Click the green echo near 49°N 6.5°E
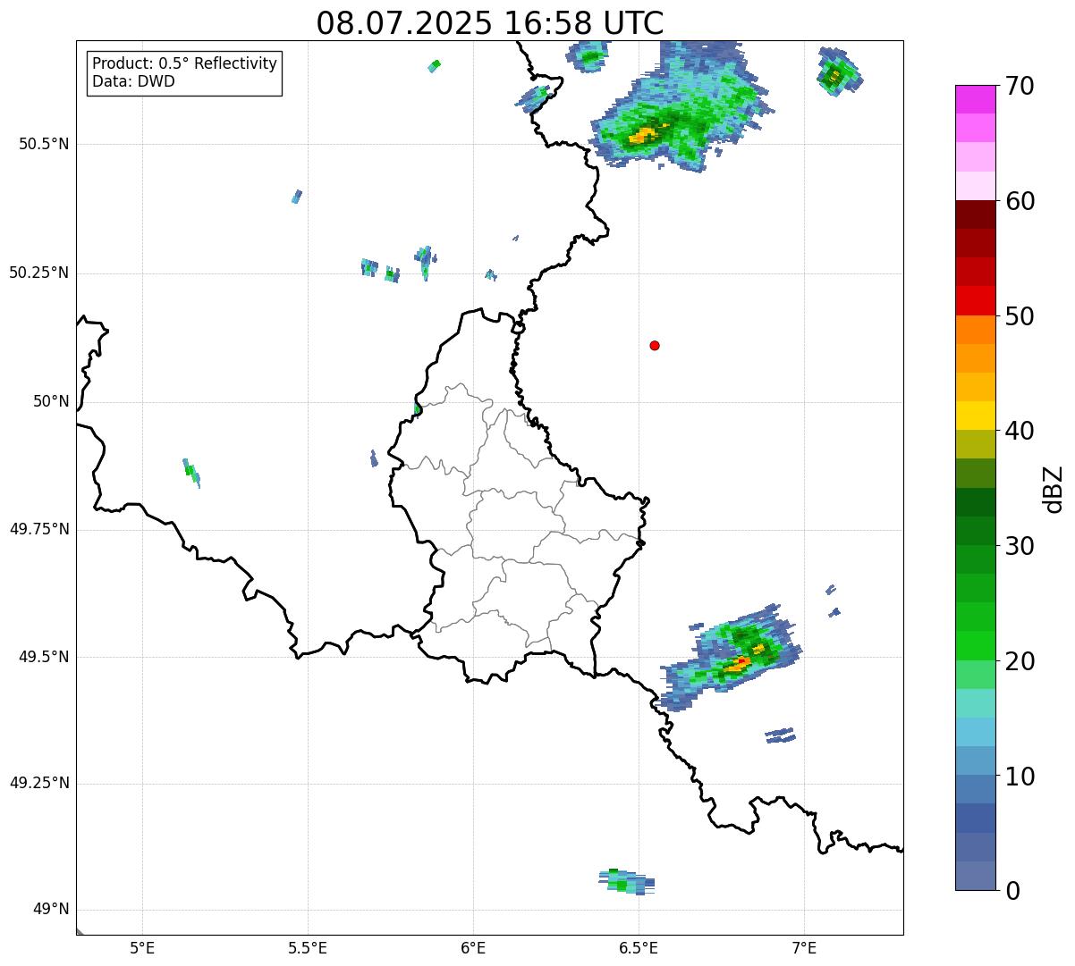This screenshot has width=1075, height=966. tap(625, 881)
